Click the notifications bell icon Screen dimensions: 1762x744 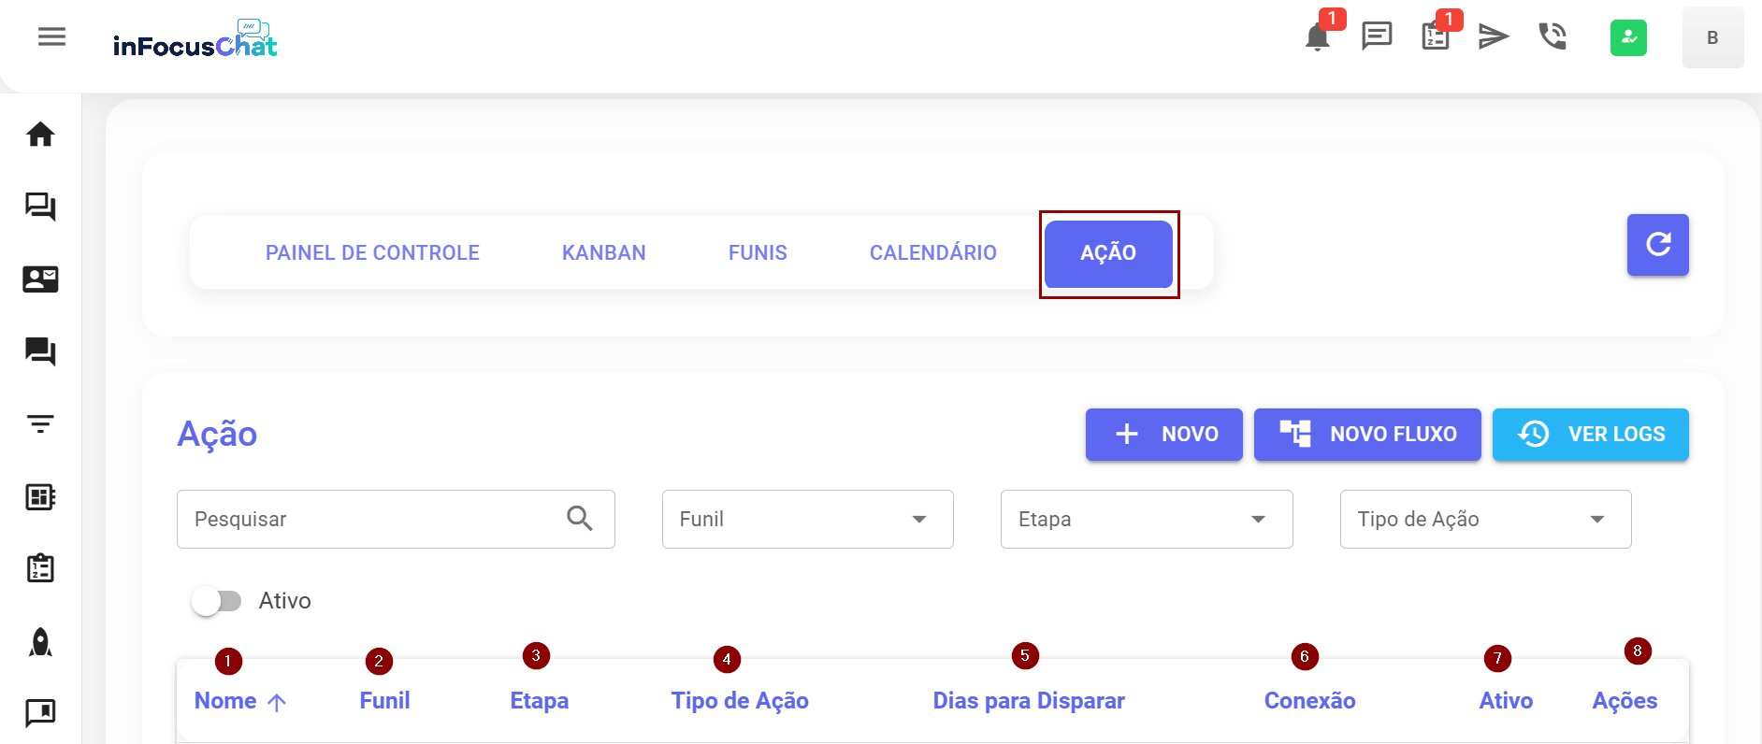1318,37
